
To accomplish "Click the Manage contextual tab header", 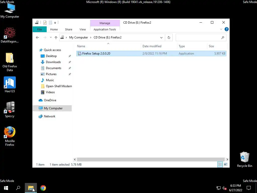I will click(x=105, y=23).
